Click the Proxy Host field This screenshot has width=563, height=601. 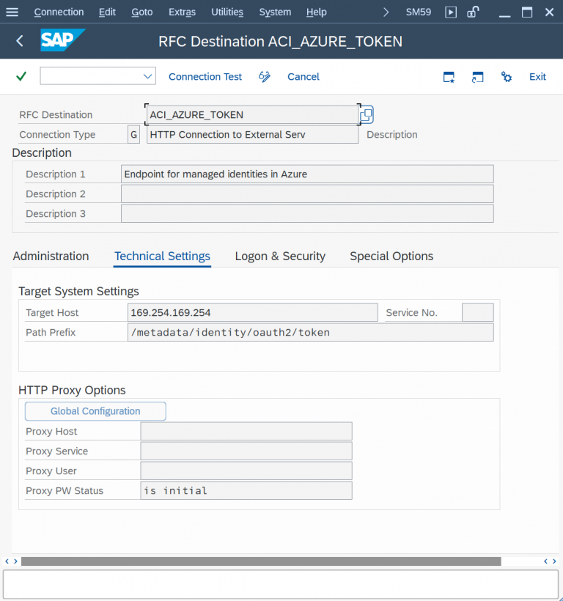246,431
